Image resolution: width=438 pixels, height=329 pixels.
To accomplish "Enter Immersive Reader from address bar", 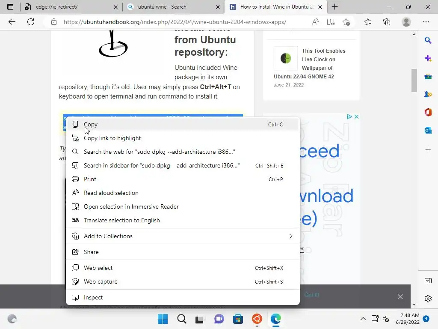I will (331, 22).
